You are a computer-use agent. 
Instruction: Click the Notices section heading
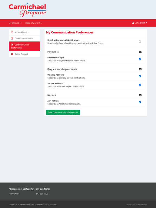tap(52, 95)
